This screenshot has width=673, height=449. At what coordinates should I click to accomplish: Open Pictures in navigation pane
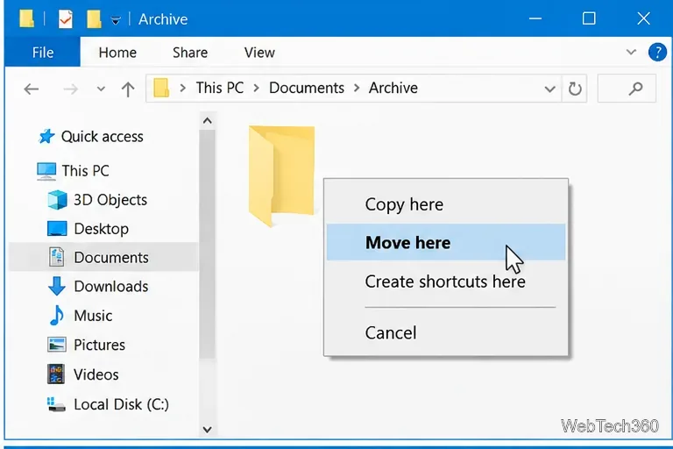point(99,345)
